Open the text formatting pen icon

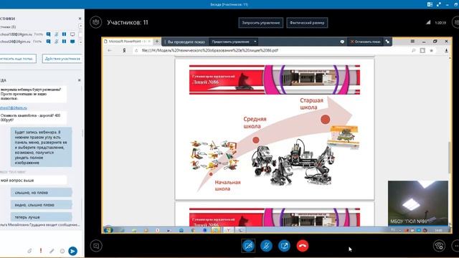52,251
